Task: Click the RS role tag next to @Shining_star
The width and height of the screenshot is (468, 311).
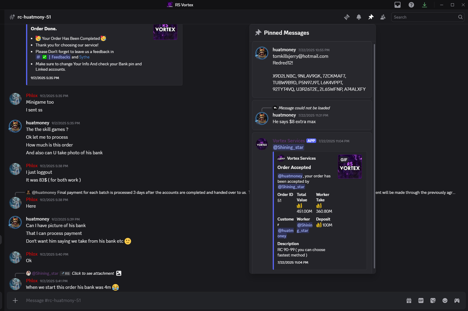Action: pyautogui.click(x=65, y=273)
